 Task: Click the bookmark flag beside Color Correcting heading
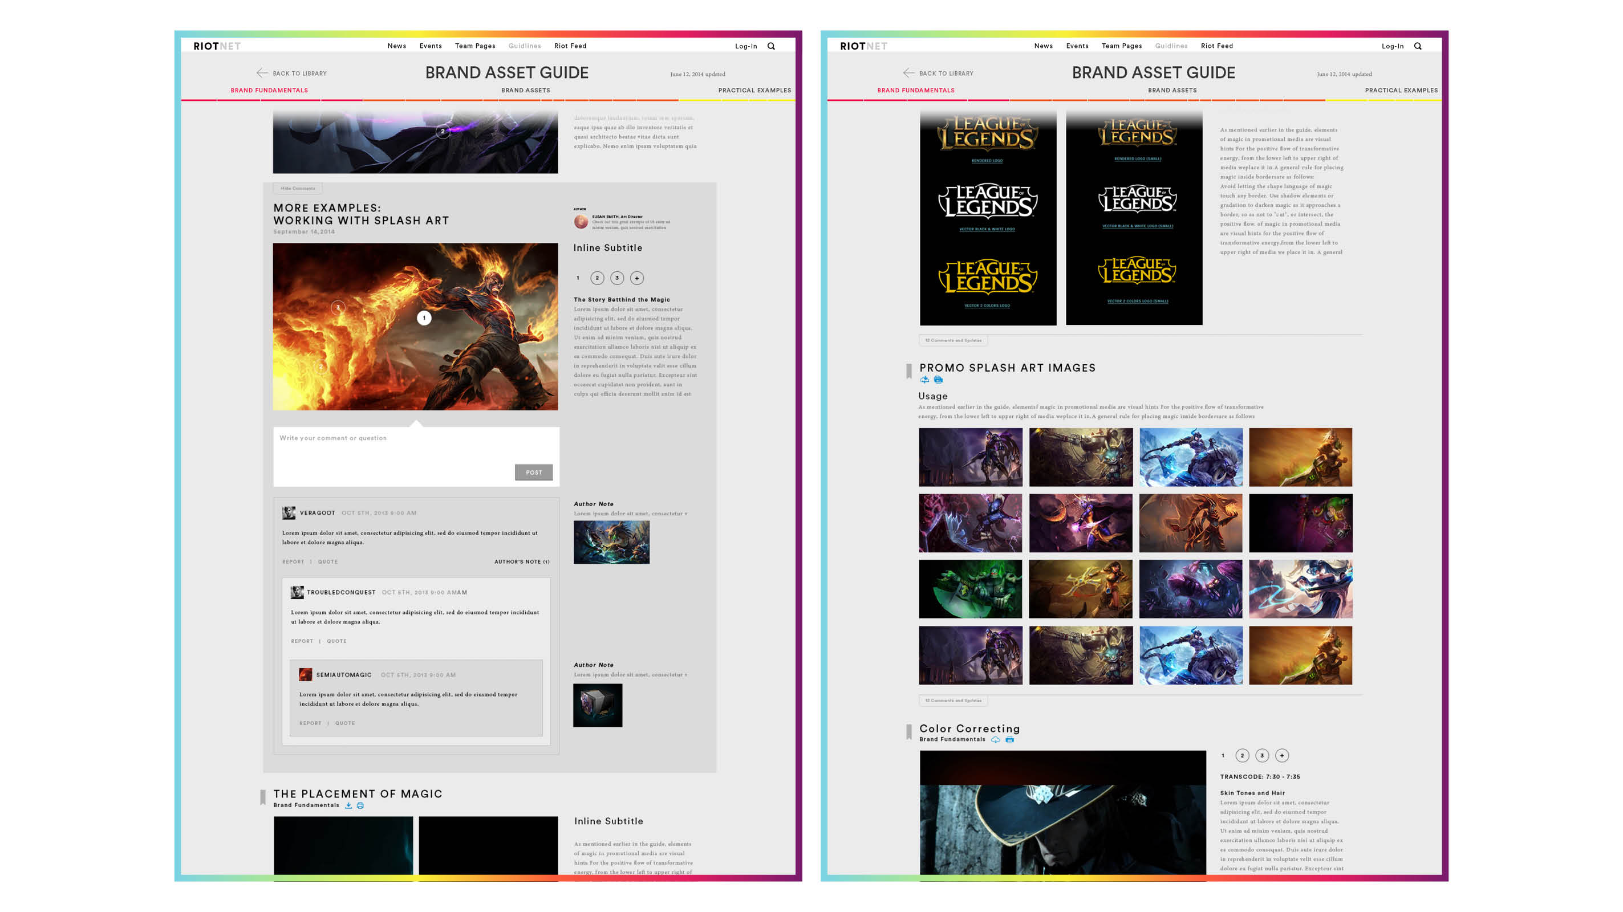(x=908, y=731)
